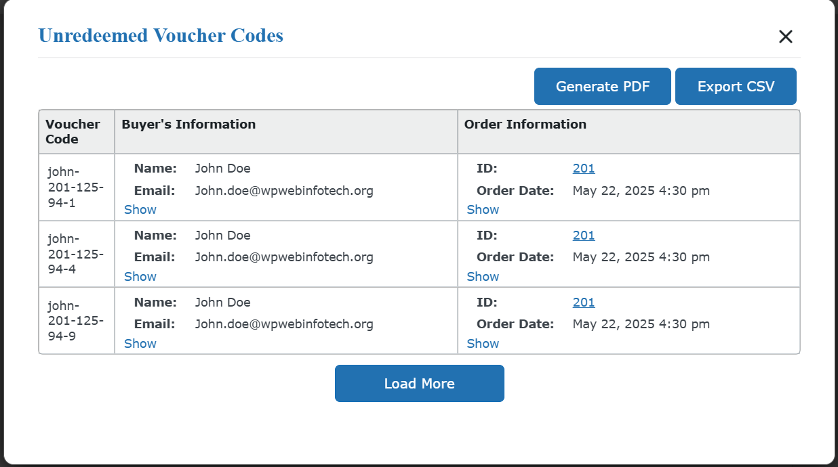Open order 201 link for voucher john-201-125-94-9
The height and width of the screenshot is (467, 838).
click(x=583, y=303)
